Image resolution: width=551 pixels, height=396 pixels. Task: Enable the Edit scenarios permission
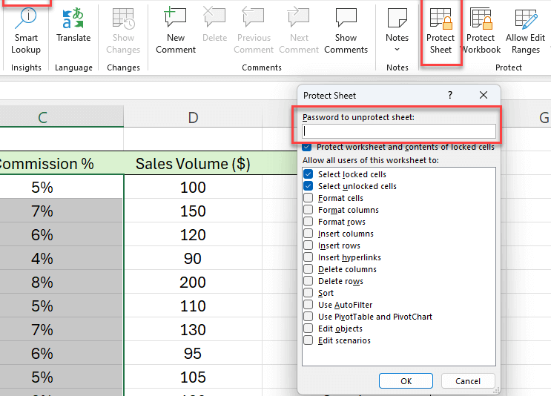309,340
